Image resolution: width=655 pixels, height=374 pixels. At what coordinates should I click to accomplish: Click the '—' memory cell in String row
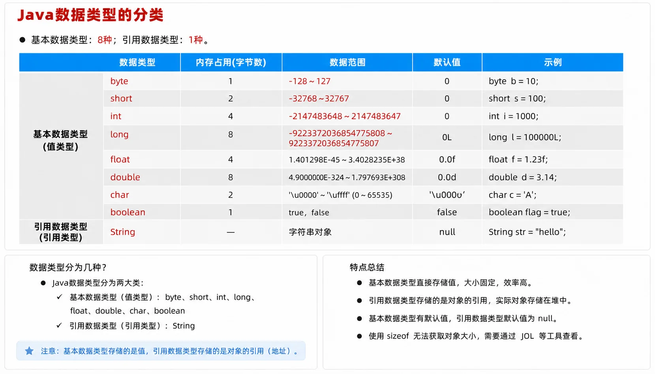coord(231,232)
